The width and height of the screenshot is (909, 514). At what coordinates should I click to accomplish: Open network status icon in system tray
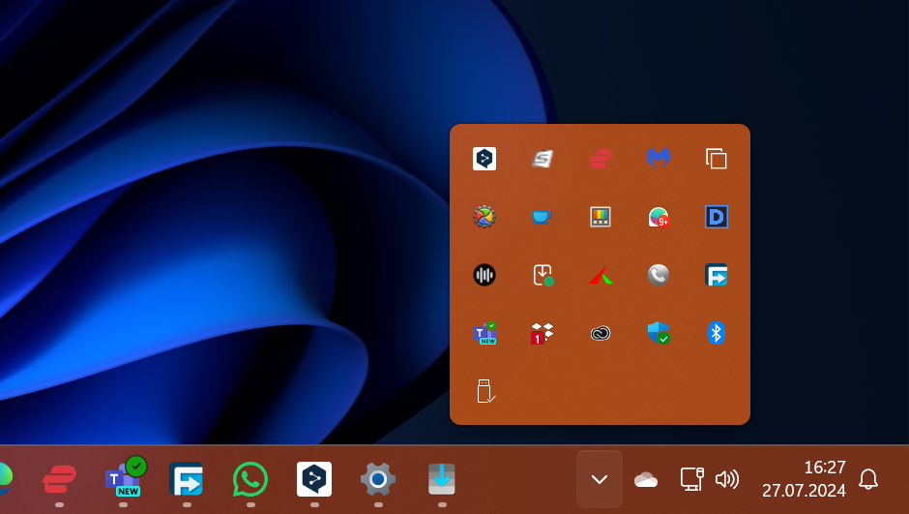tap(692, 479)
